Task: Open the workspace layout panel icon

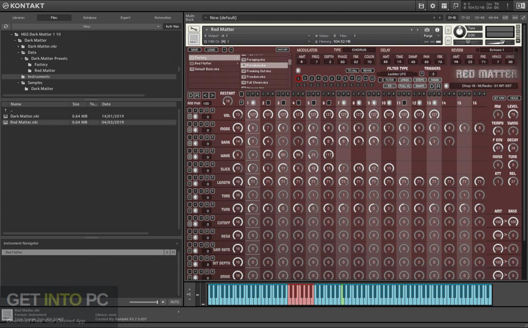Action: tap(444, 6)
